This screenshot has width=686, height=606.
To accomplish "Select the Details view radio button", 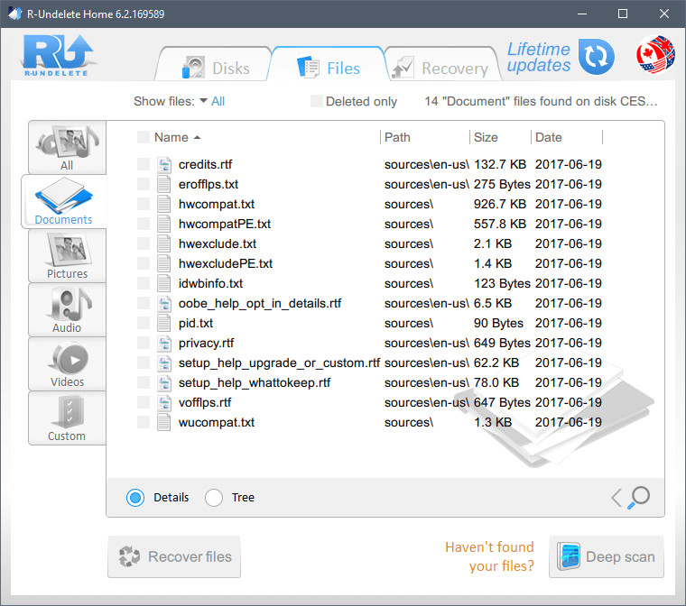I will (135, 498).
